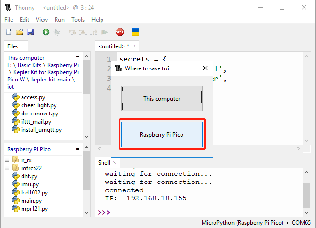Open a file with folder icon
The image size is (316, 228).
click(x=20, y=32)
